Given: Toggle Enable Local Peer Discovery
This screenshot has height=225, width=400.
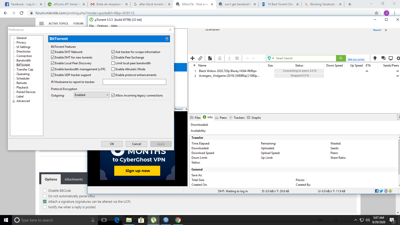Looking at the screenshot, I should pos(53,63).
